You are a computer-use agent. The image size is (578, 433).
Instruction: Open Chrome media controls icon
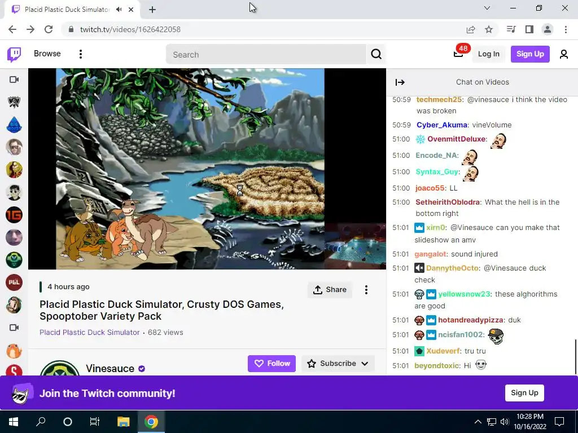click(x=511, y=29)
